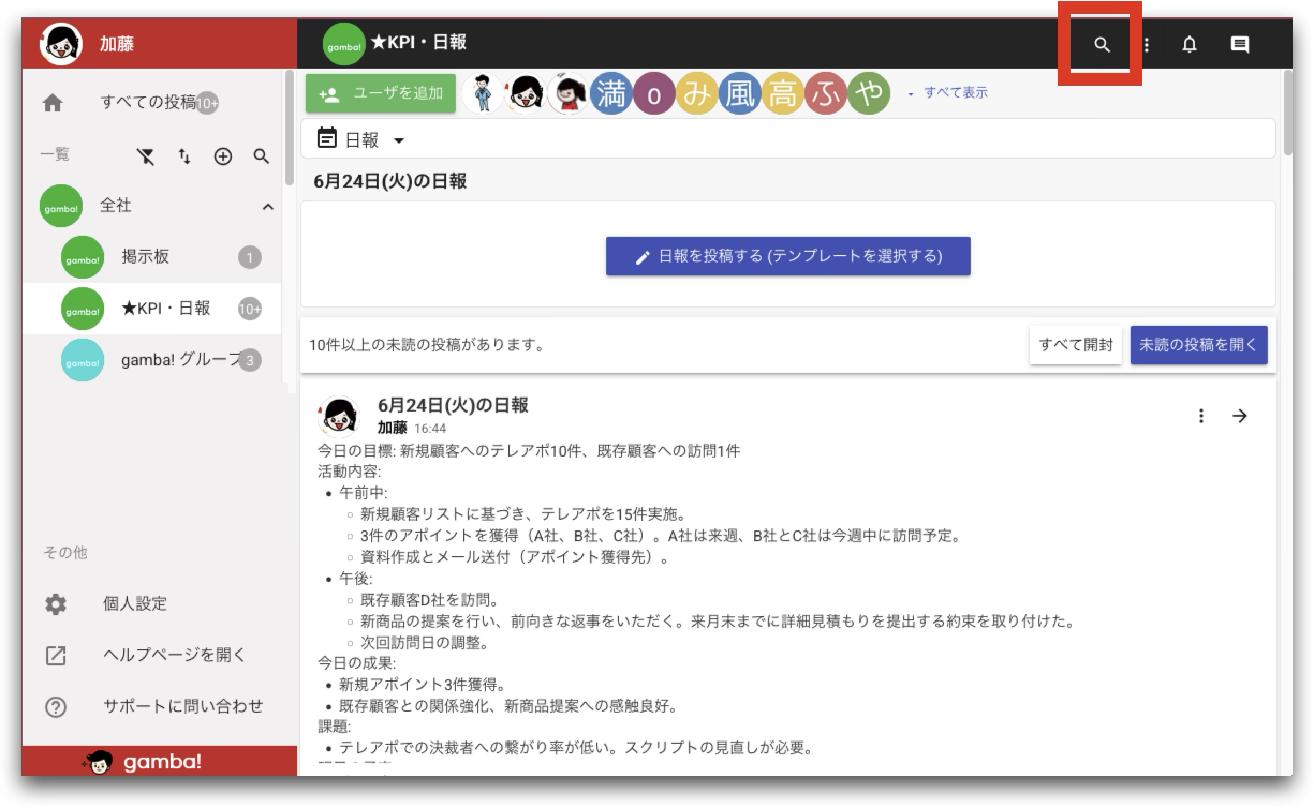Click the calendar icon beside 日報
Viewport: 1314px width, 808px height.
pos(327,138)
